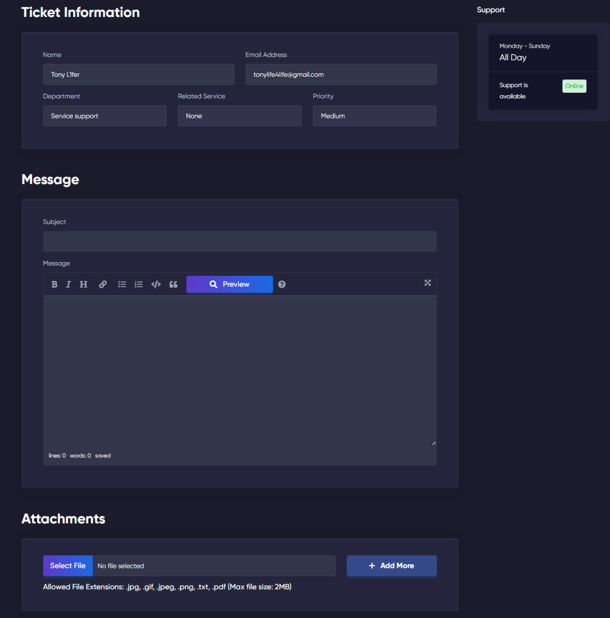Insert an unordered bullet list
Image resolution: width=610 pixels, height=618 pixels.
coord(122,284)
